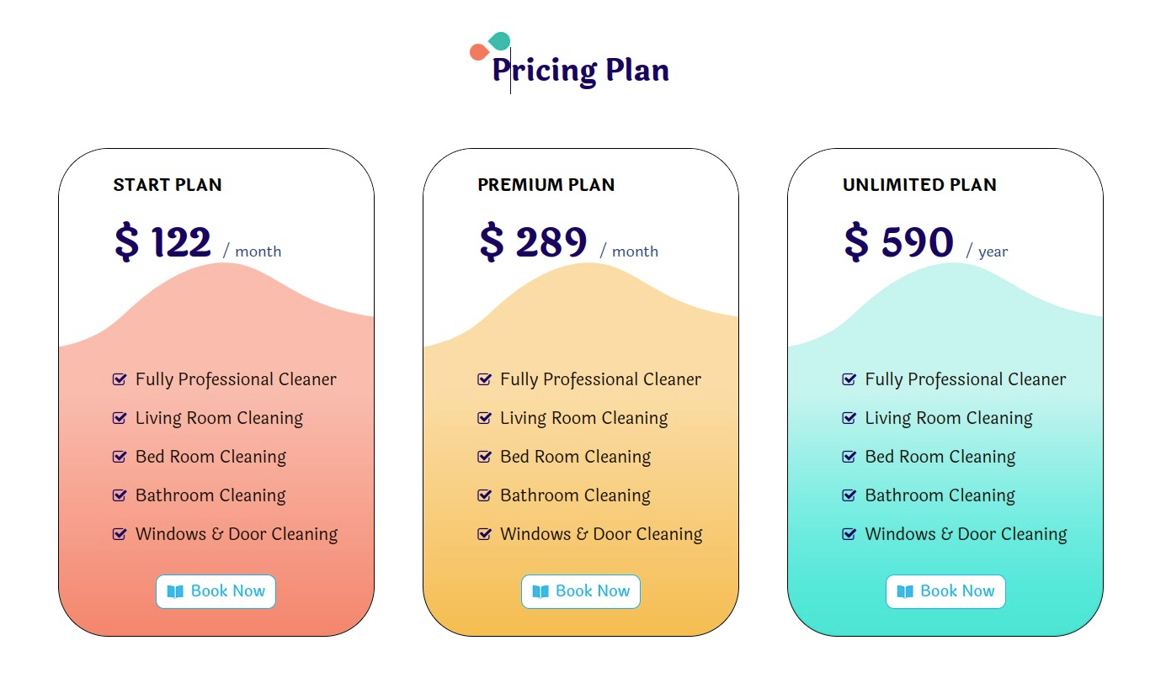Click check icon beside Start Plan Fully Professional Cleaner
This screenshot has width=1166, height=683.
(x=120, y=379)
